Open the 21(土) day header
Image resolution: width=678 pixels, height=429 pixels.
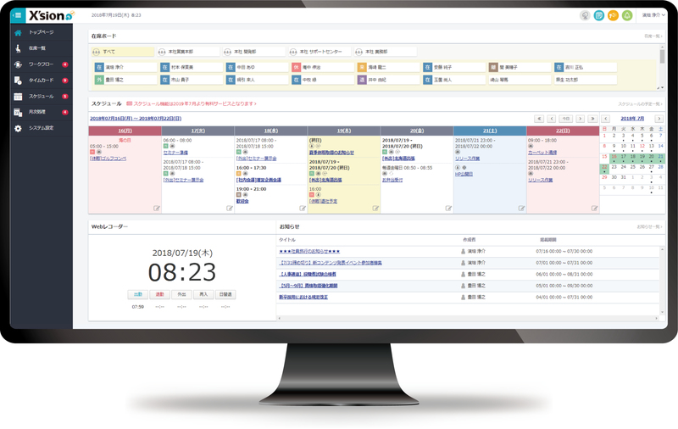(x=490, y=131)
